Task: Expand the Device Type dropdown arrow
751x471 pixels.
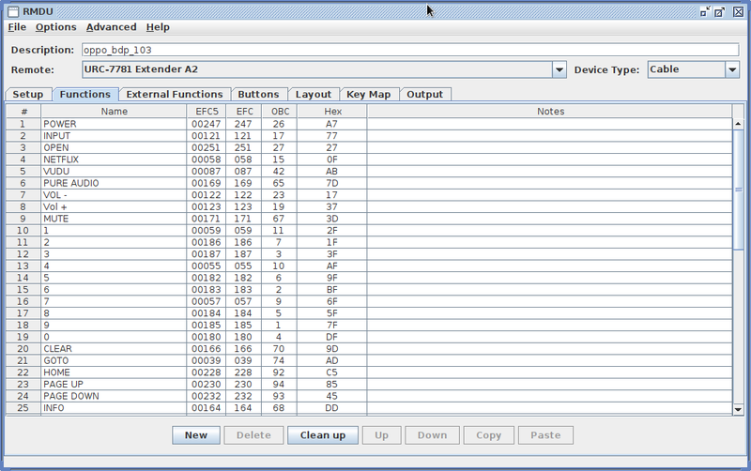Action: coord(732,69)
